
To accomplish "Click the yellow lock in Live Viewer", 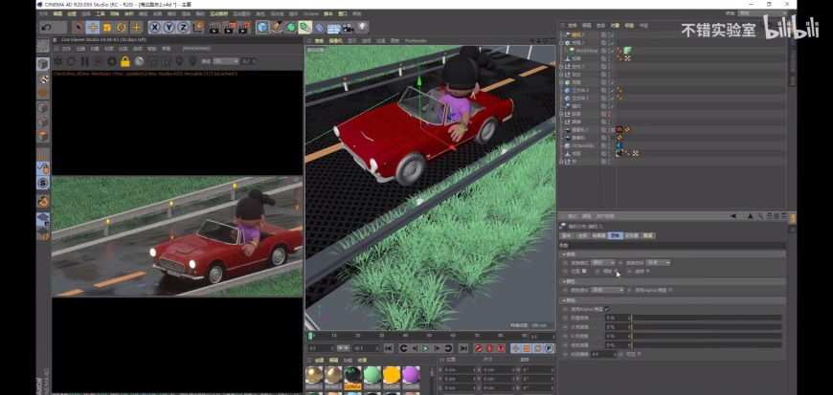I will pyautogui.click(x=125, y=61).
